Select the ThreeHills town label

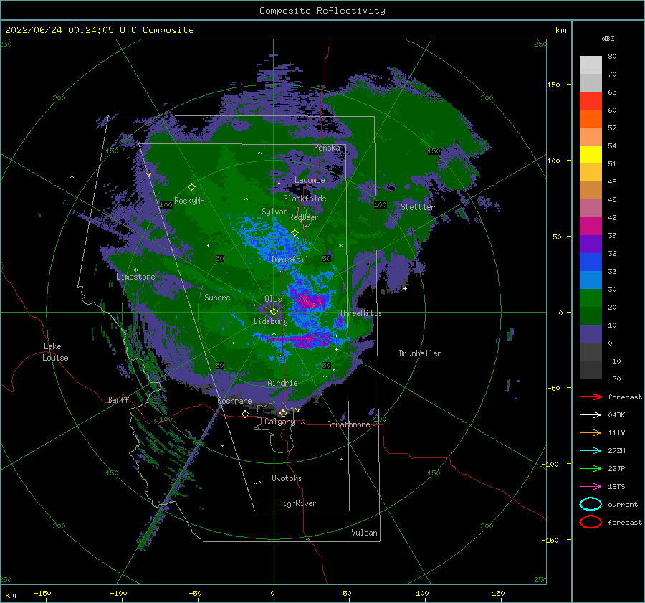click(360, 313)
